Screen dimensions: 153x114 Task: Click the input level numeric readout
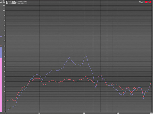[x=11, y=3]
